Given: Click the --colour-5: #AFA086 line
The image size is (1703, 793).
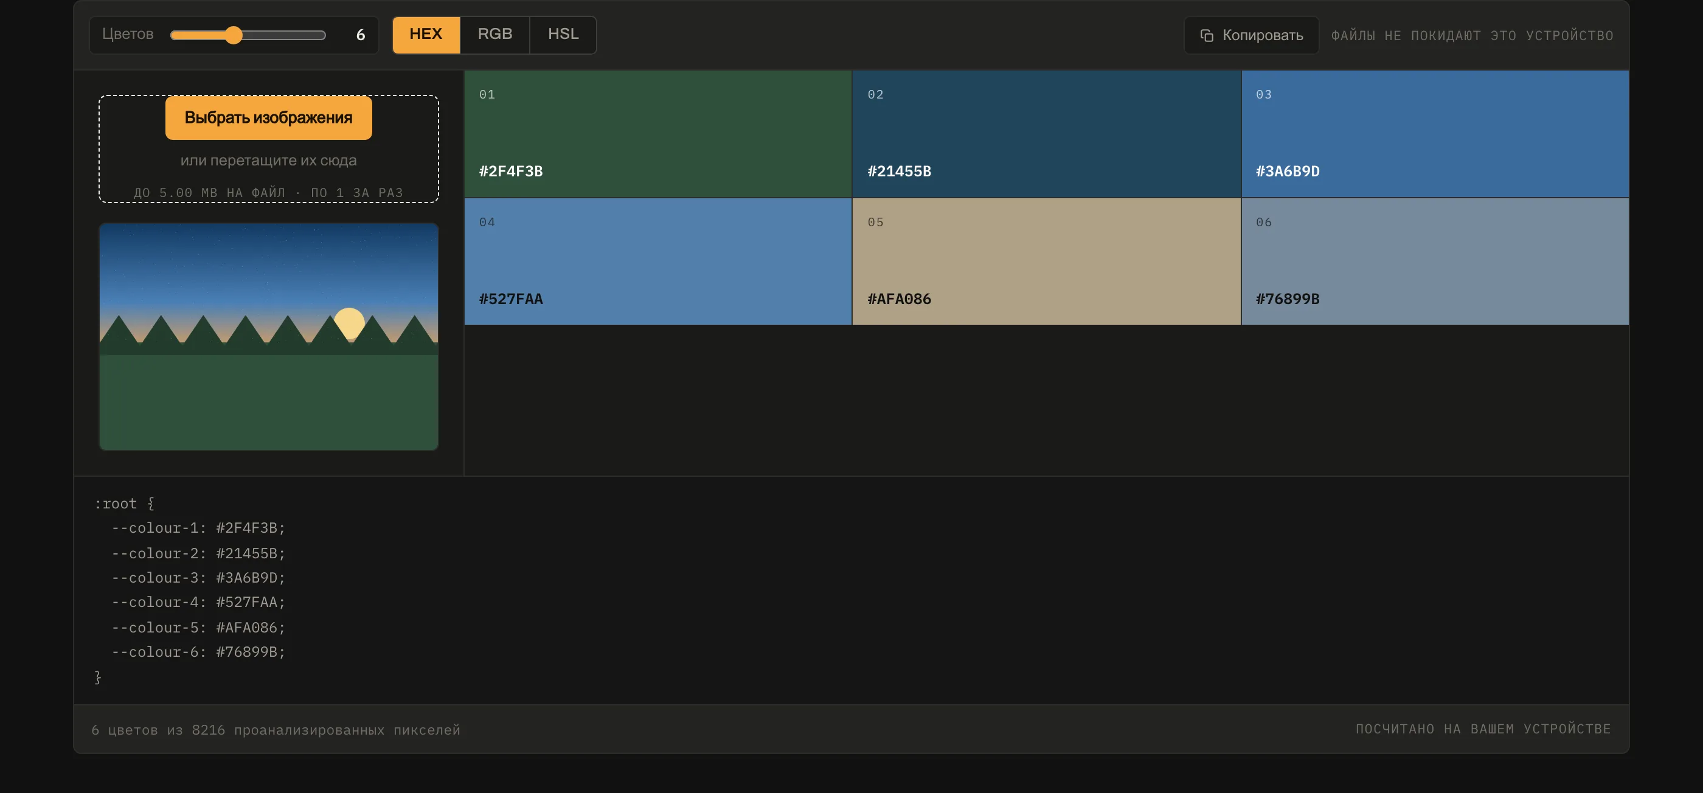Looking at the screenshot, I should [198, 627].
